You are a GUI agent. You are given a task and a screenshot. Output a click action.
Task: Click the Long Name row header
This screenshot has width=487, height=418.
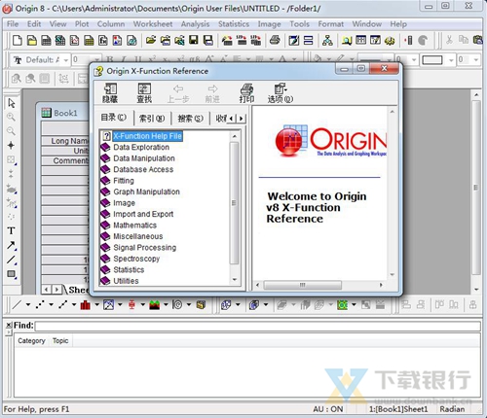(x=65, y=141)
